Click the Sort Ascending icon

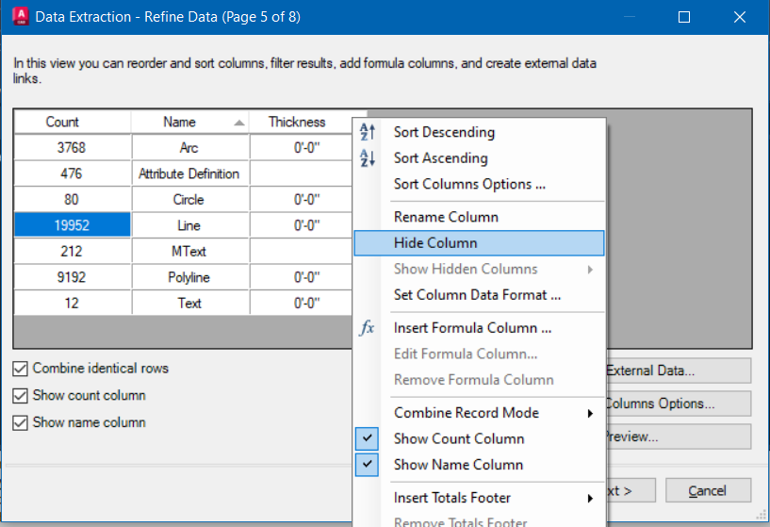[x=369, y=158]
